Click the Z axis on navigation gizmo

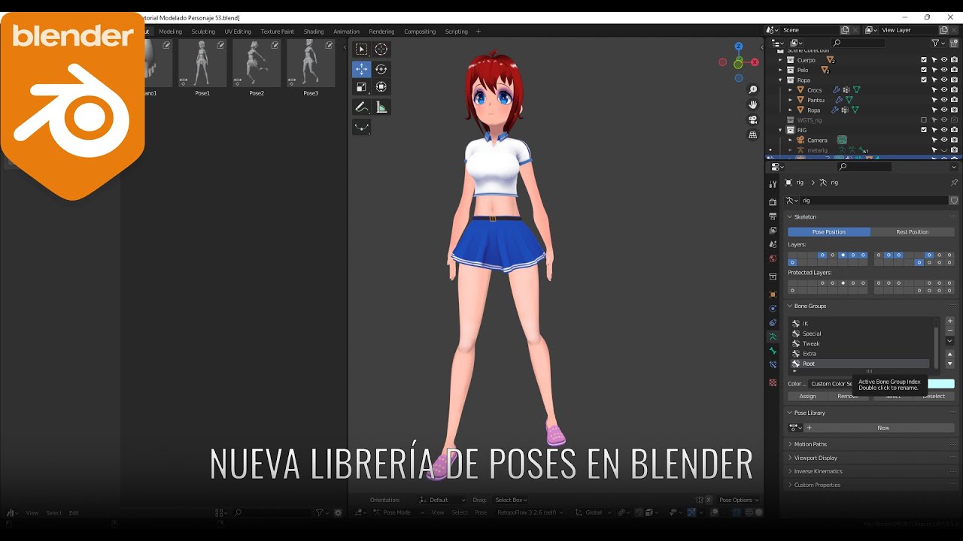(x=739, y=47)
